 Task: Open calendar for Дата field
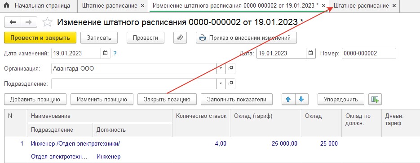pyautogui.click(x=310, y=53)
